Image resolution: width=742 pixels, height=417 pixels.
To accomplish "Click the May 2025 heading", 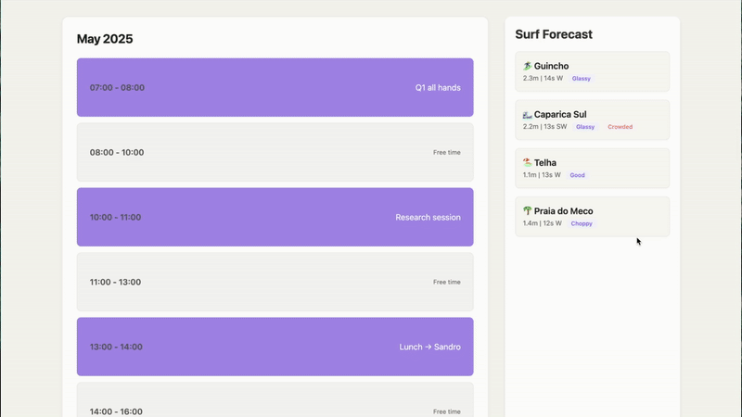I will tap(105, 39).
